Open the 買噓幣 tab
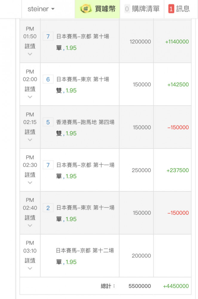This screenshot has height=299, width=198. [97, 9]
